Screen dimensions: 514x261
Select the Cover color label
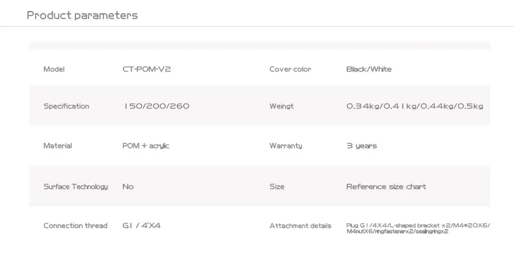coord(290,69)
